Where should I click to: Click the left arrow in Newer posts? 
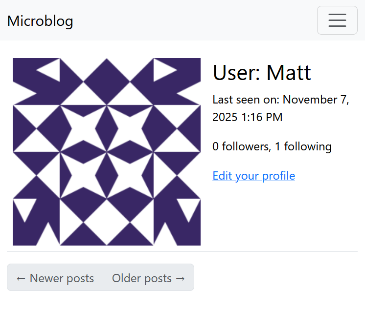(x=21, y=279)
